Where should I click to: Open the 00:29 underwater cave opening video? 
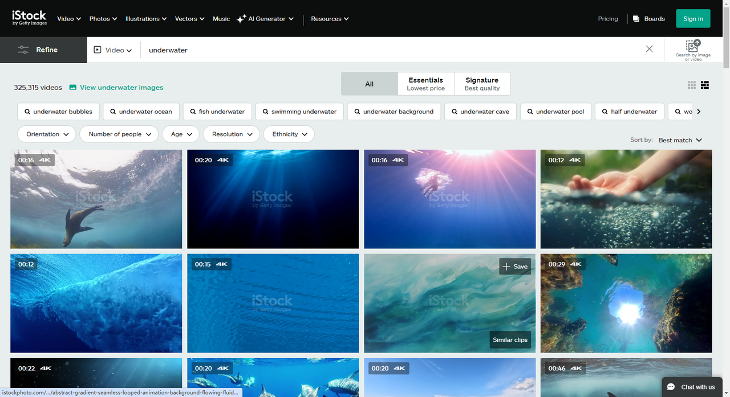point(626,304)
